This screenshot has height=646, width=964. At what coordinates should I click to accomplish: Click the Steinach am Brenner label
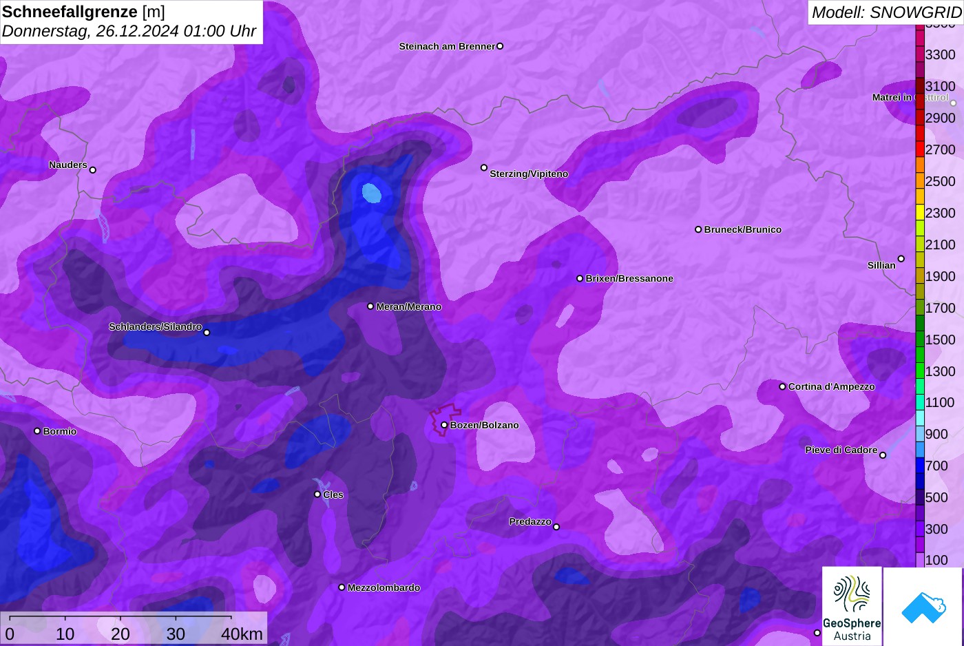[447, 46]
